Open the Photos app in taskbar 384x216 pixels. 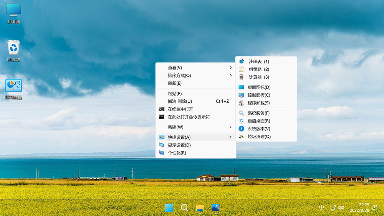(215, 208)
